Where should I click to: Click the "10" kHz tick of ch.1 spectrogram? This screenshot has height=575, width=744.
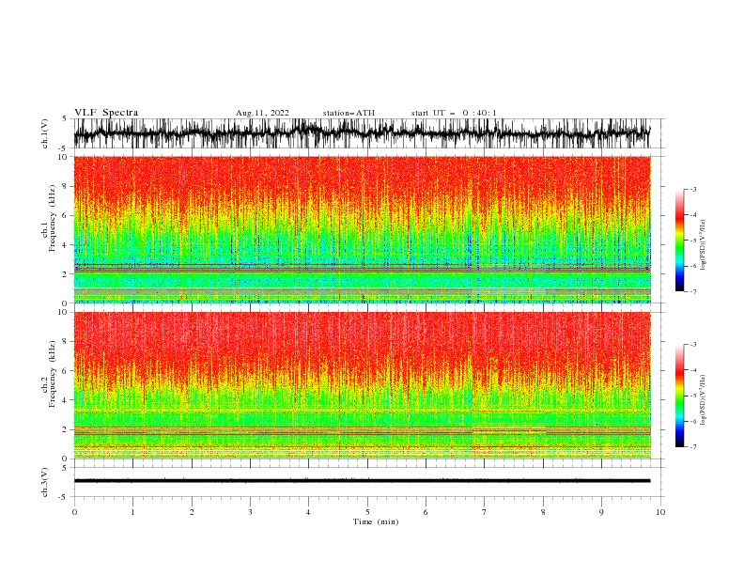point(63,157)
